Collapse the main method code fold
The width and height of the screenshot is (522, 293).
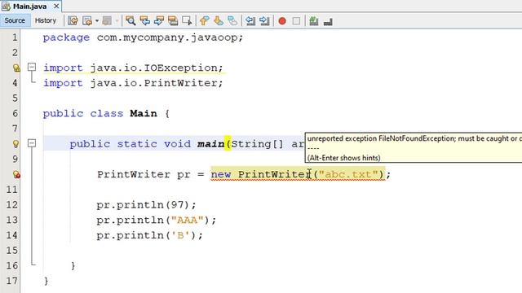tap(32, 143)
